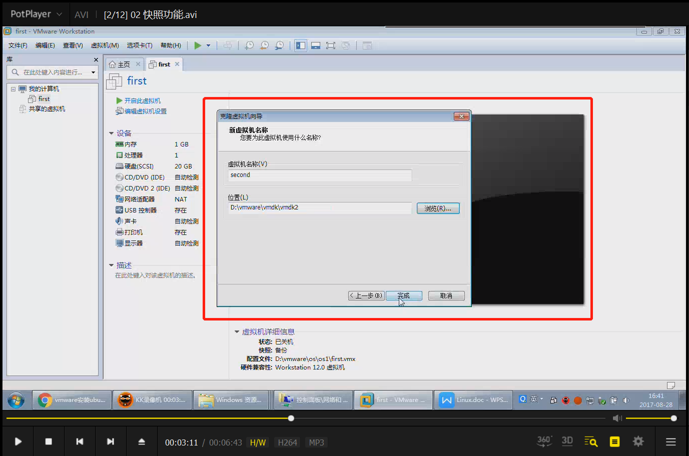This screenshot has width=689, height=456.
Task: Click the 虚拟机名称 field containing second
Action: (320, 175)
